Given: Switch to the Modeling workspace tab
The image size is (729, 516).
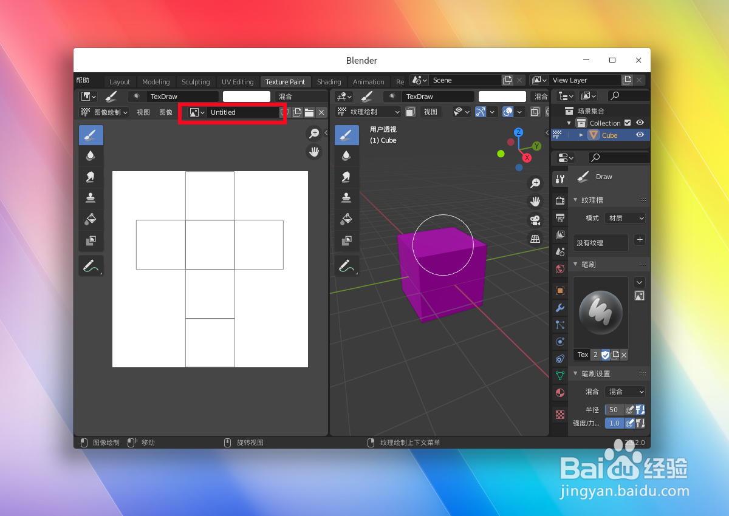Looking at the screenshot, I should [x=156, y=82].
